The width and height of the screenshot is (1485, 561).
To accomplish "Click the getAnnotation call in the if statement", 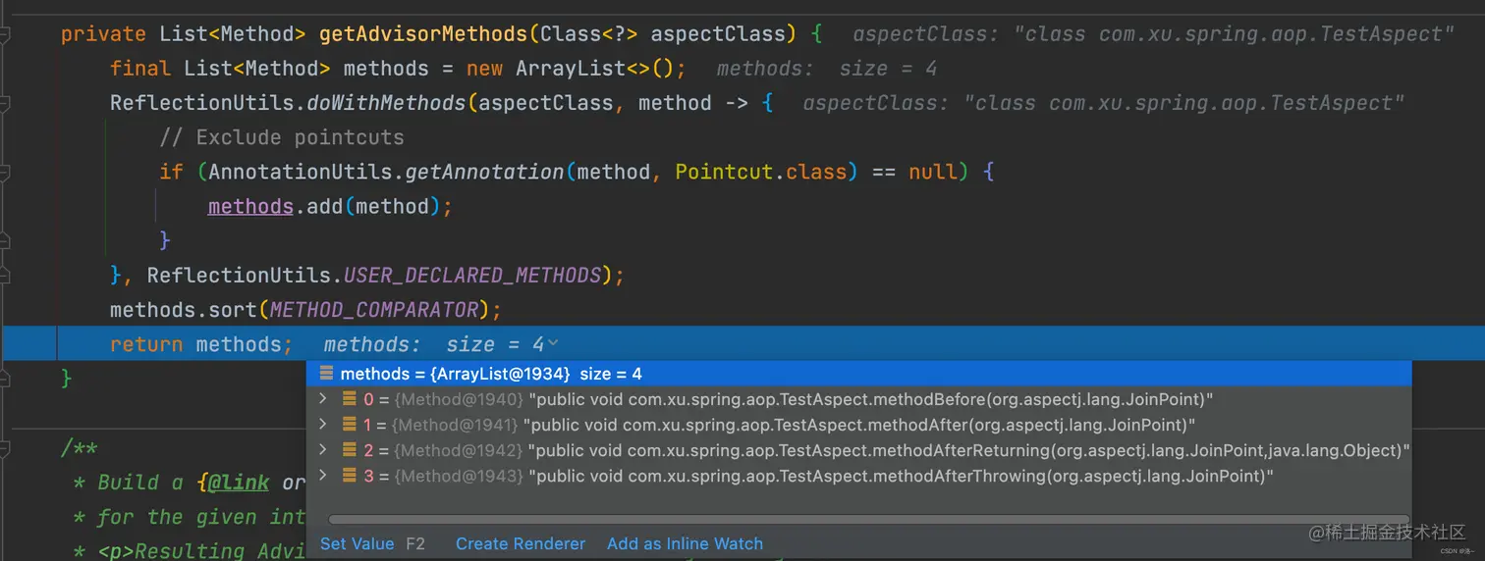I will tap(484, 172).
